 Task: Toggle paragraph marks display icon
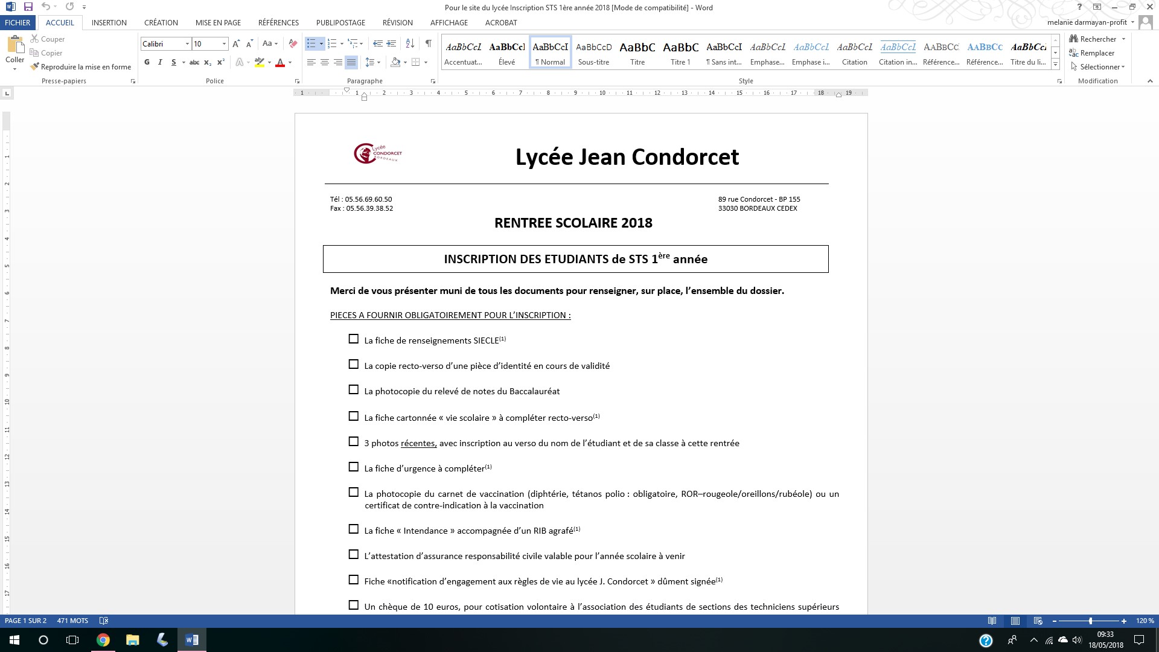pyautogui.click(x=428, y=43)
